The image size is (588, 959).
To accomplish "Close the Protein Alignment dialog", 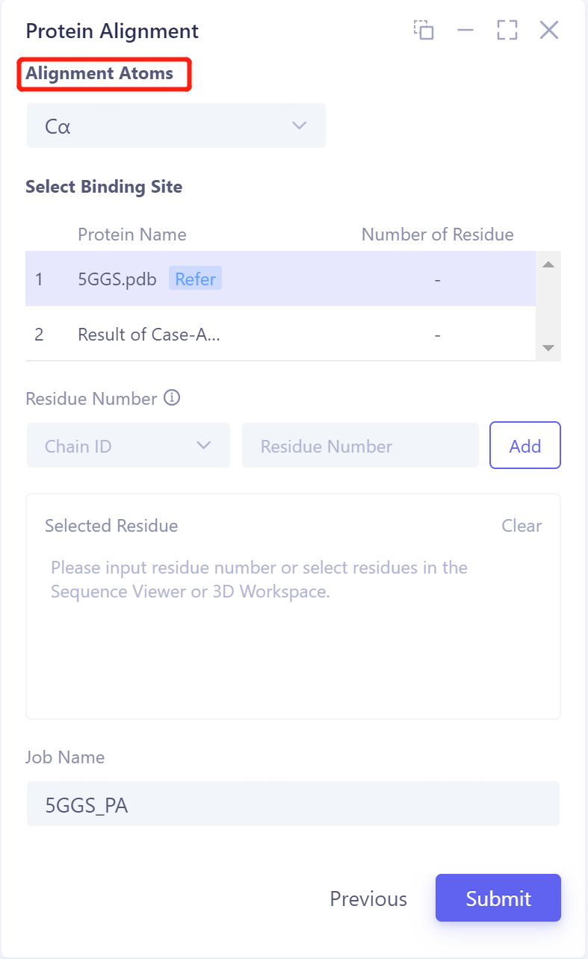I will tap(549, 31).
